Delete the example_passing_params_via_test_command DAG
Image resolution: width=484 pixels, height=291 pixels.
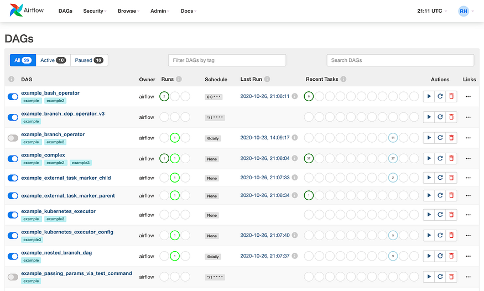tap(451, 277)
